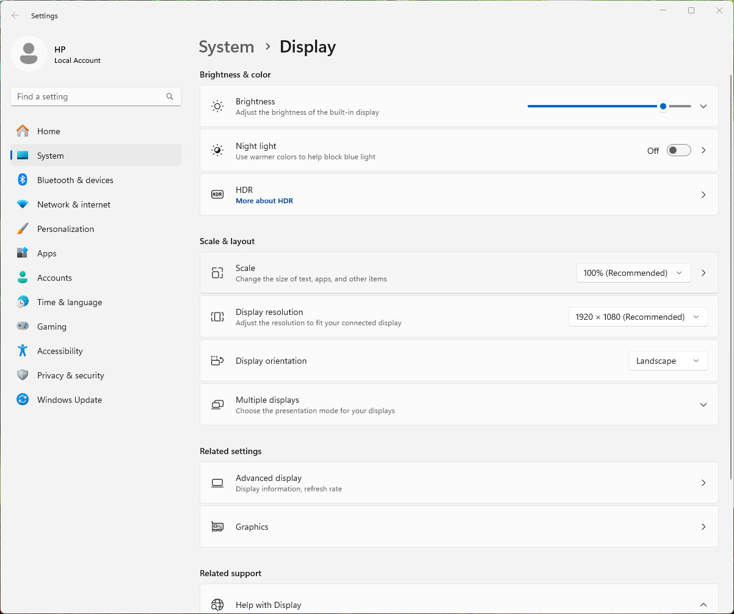
Task: Click the Find a setting search box
Action: [96, 96]
